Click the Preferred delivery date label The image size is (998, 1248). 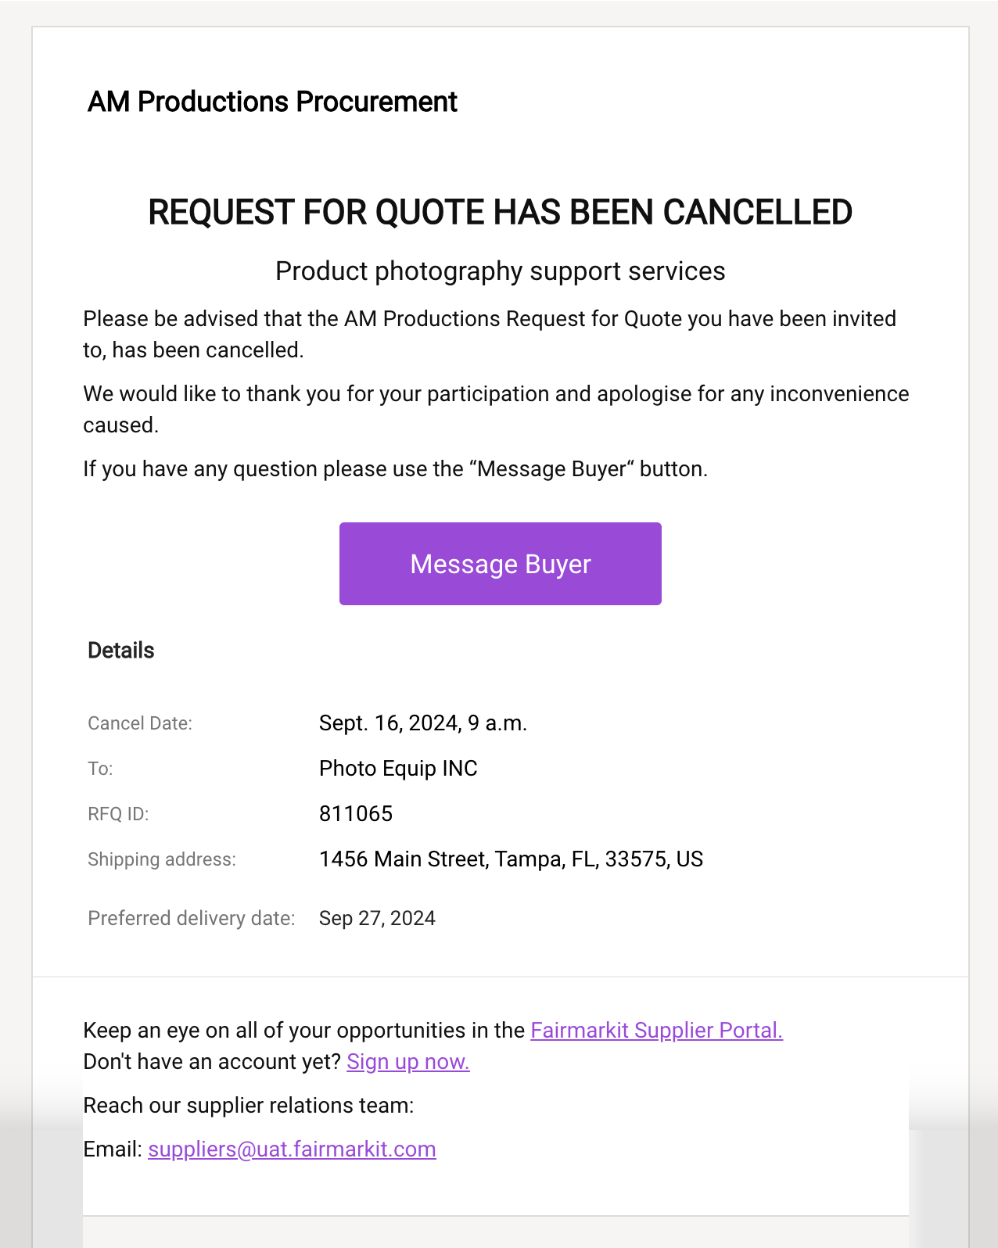192,918
